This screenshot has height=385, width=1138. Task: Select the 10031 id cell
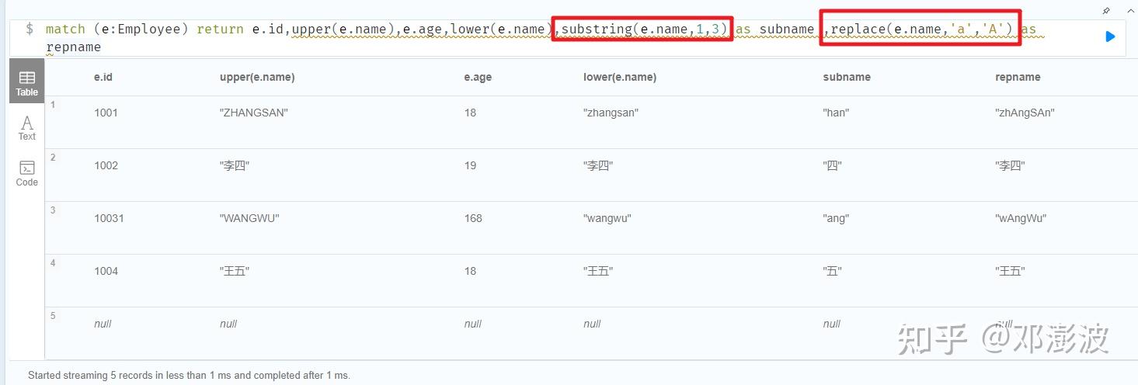click(x=109, y=218)
